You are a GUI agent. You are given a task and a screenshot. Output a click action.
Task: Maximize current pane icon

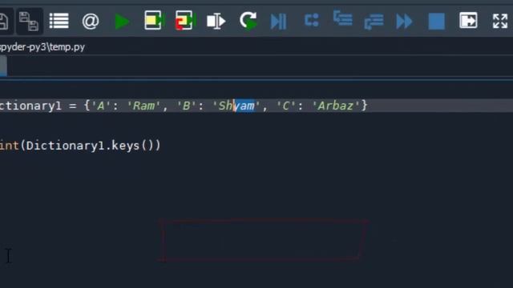(x=468, y=21)
